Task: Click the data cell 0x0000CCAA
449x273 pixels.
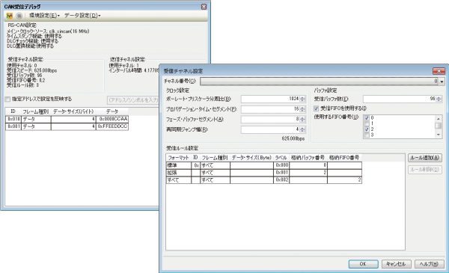Action: click(112, 119)
